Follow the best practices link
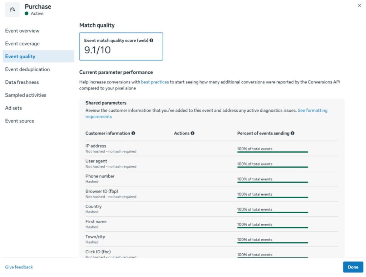Image resolution: width=366 pixels, height=277 pixels. pyautogui.click(x=155, y=82)
